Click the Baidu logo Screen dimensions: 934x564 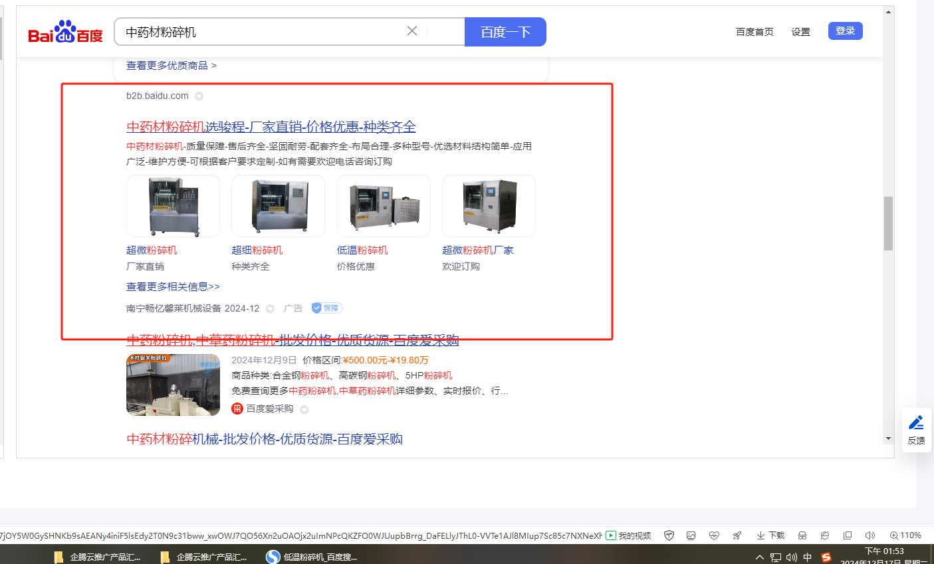[65, 32]
